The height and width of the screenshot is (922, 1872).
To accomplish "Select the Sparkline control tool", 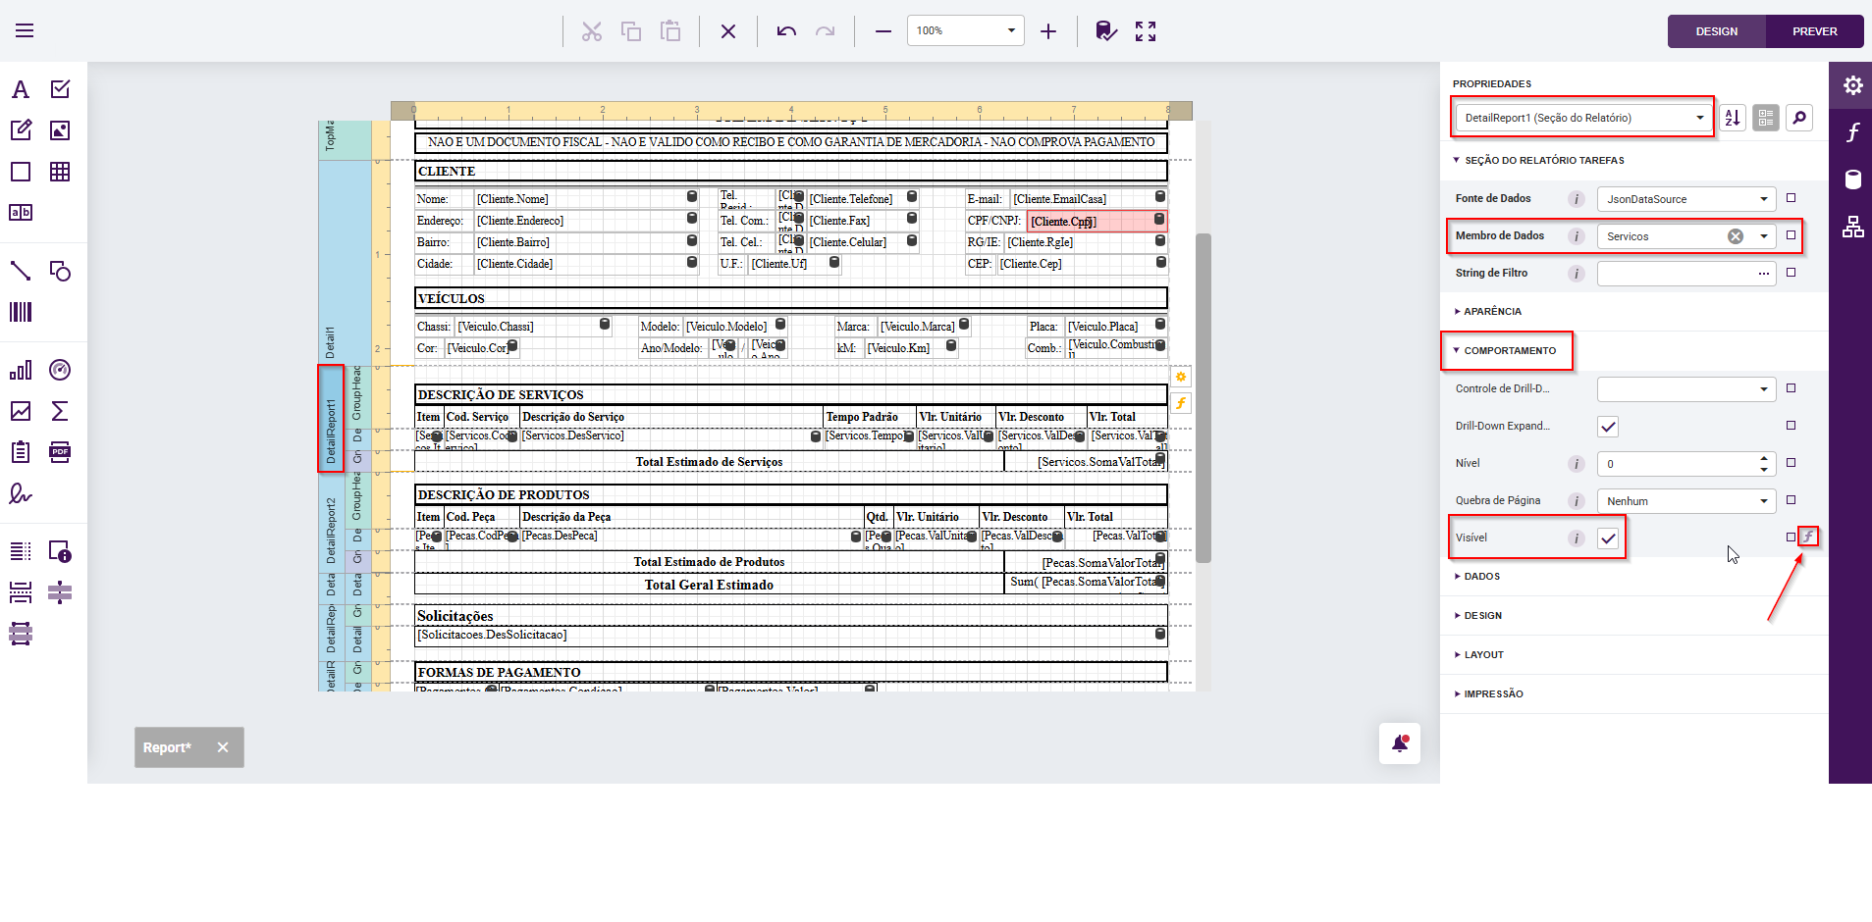I will click(21, 411).
